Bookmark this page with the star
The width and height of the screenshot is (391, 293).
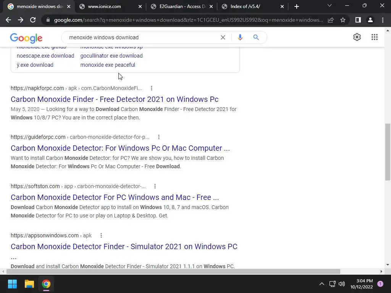pyautogui.click(x=343, y=20)
